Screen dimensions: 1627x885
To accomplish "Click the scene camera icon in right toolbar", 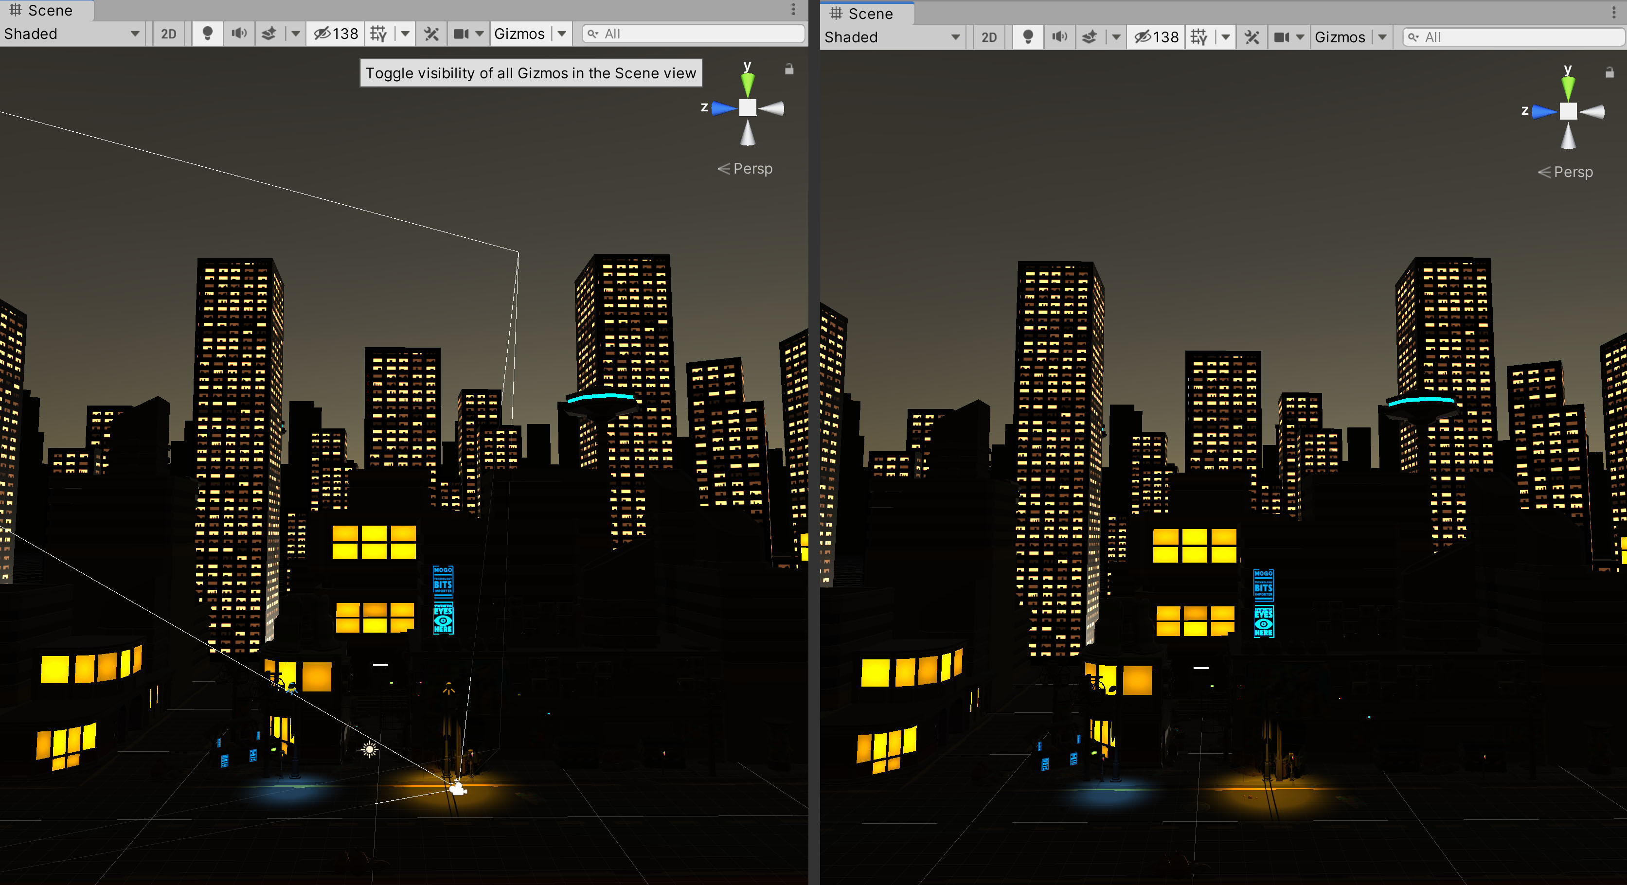I will (x=1282, y=37).
